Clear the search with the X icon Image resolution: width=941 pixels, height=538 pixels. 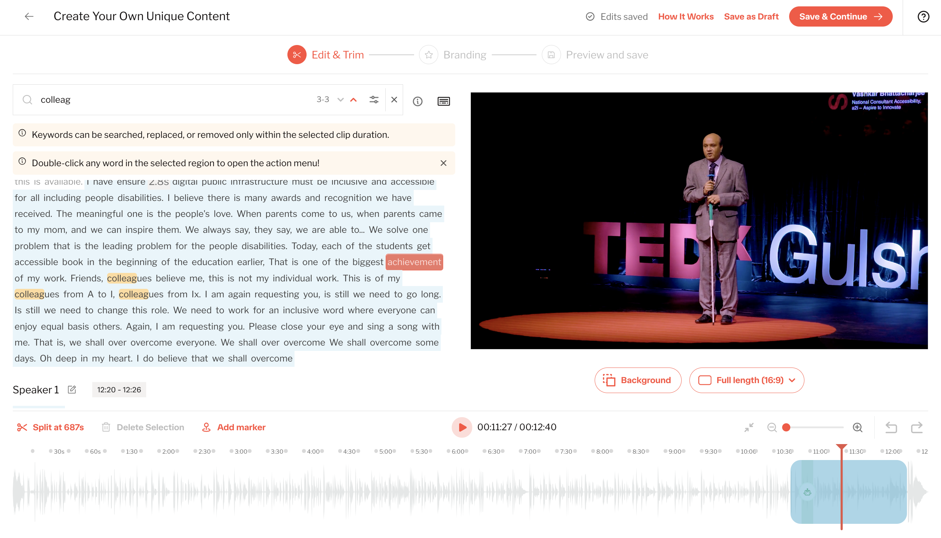click(394, 100)
